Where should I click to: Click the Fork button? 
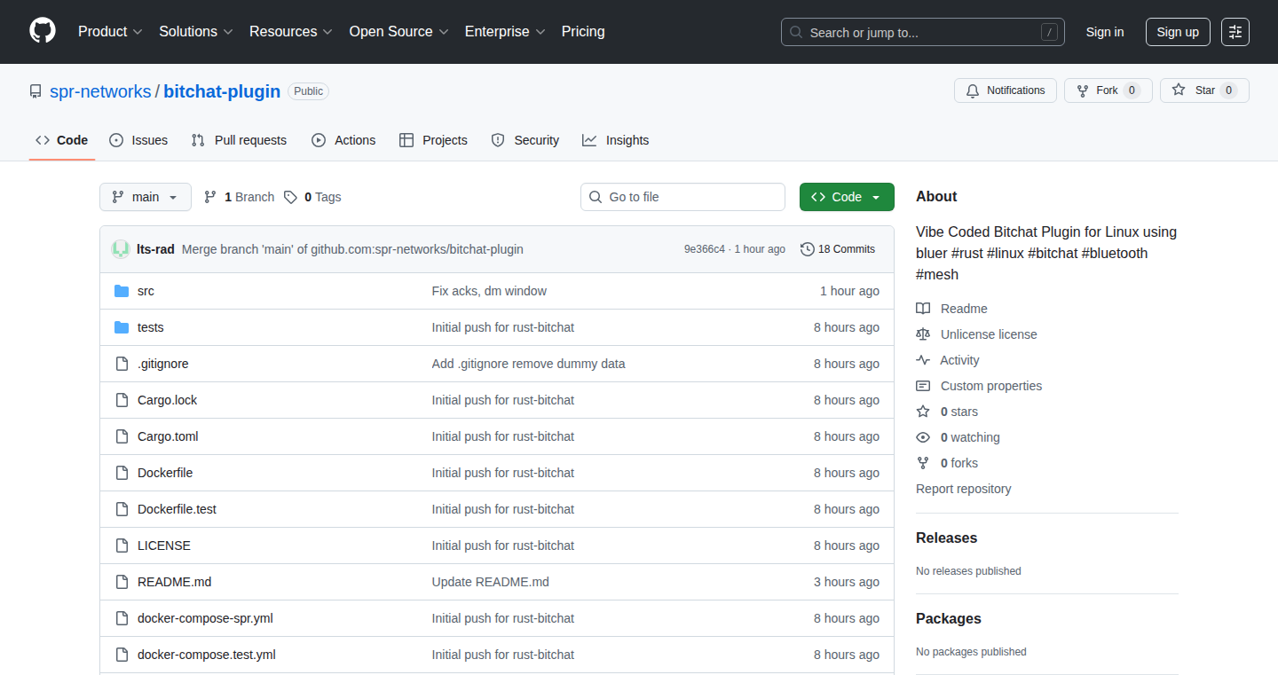(x=1108, y=90)
